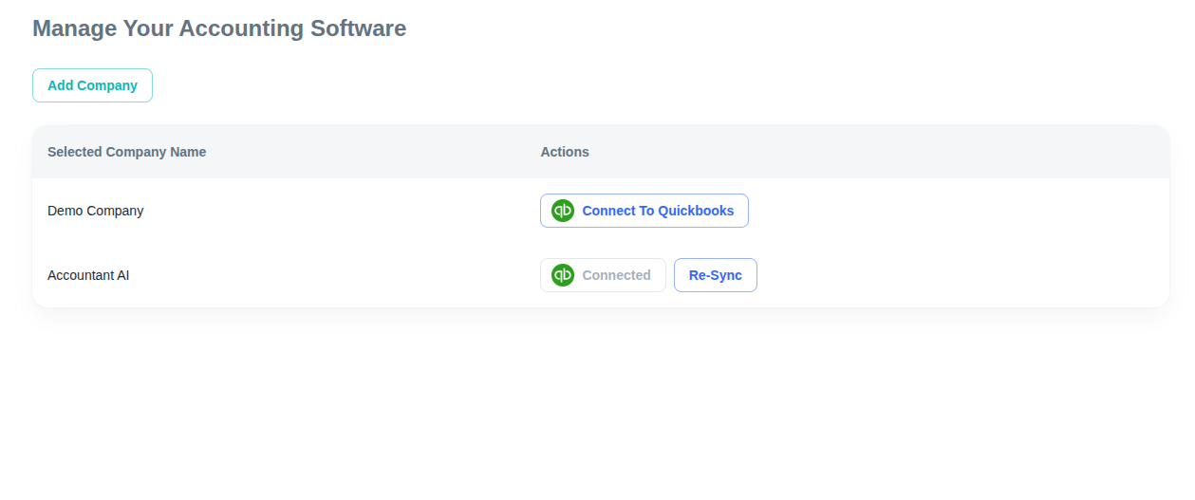Click the green QuickBooks logo in Connected button
The height and width of the screenshot is (500, 1195).
563,275
